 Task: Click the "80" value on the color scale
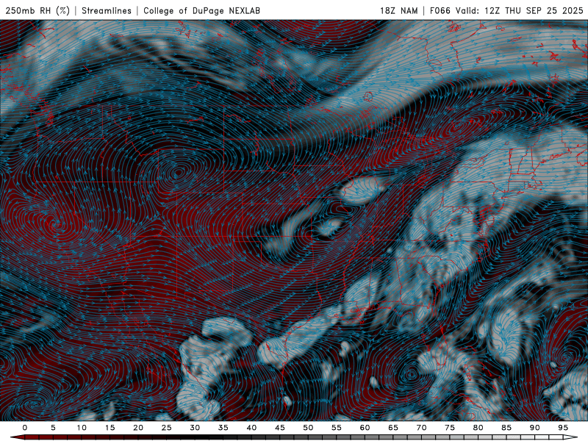click(x=478, y=428)
